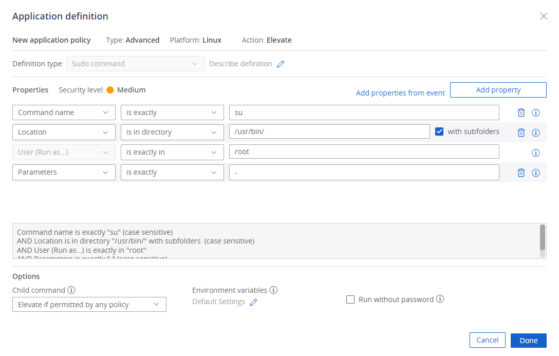
Task: Change the is in directory operator dropdown
Action: tap(172, 132)
